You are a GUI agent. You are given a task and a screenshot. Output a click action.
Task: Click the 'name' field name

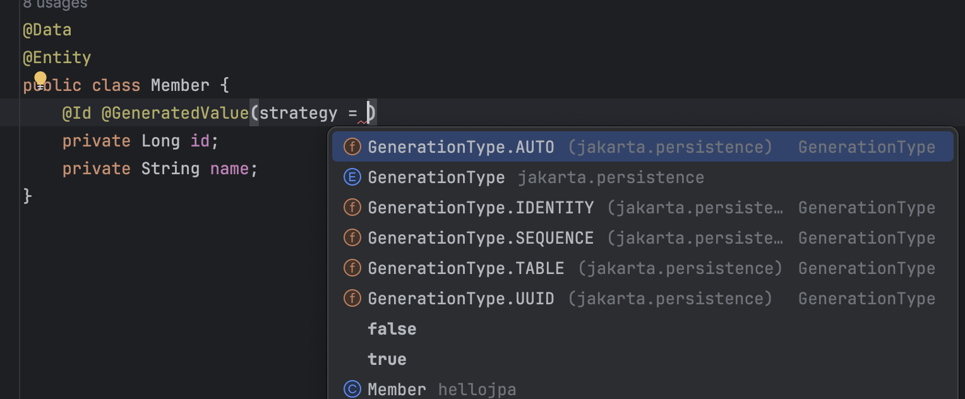(x=229, y=169)
